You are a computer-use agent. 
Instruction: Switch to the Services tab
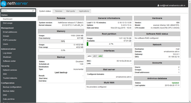(59, 11)
